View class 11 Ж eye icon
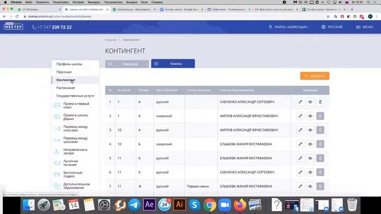The image size is (381, 214). coord(310,186)
